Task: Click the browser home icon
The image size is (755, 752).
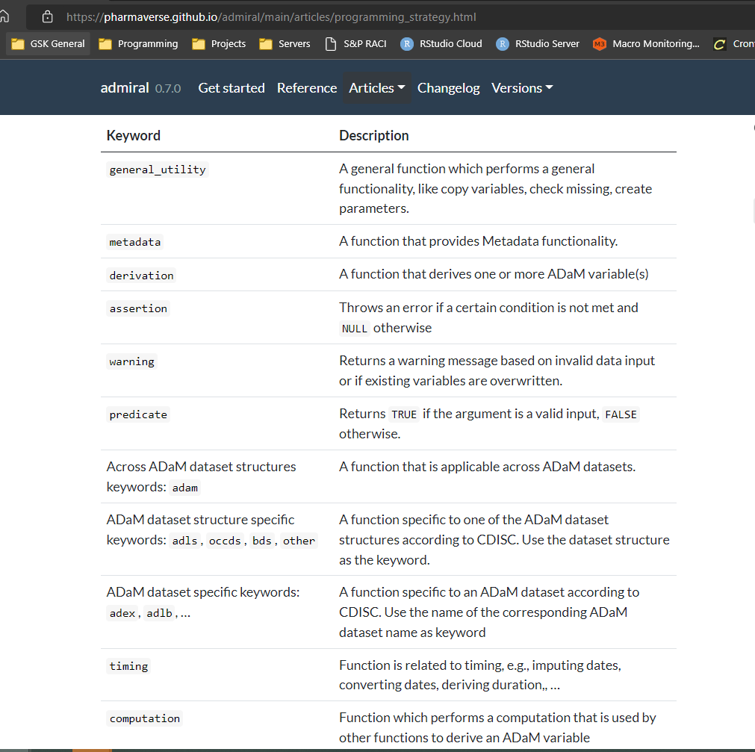Action: tap(6, 16)
